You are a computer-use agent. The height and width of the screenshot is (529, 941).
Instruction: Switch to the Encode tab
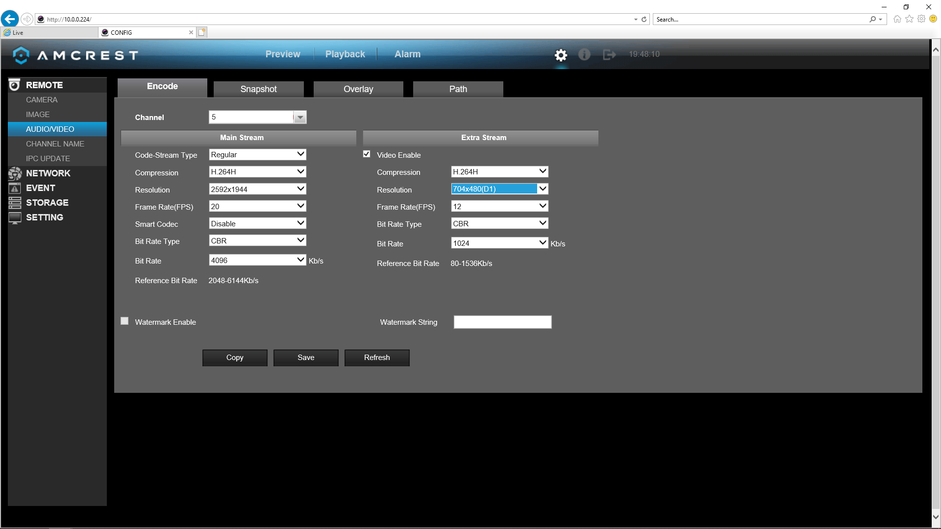point(162,87)
